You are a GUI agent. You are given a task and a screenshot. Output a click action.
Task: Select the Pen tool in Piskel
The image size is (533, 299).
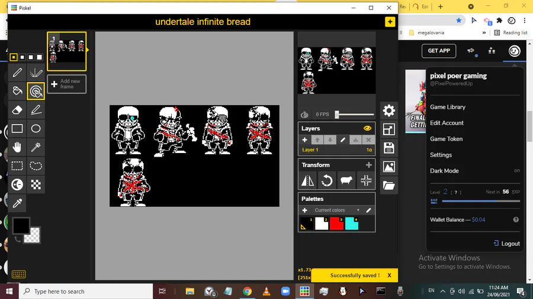17,73
